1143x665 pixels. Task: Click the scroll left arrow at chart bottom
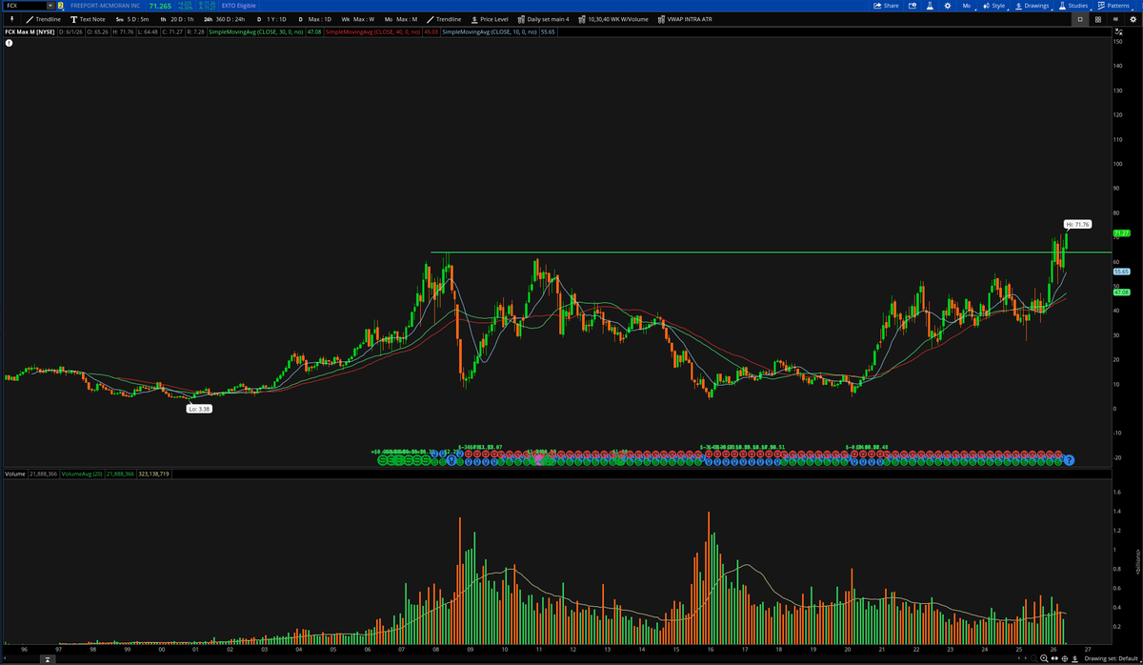[1020, 658]
